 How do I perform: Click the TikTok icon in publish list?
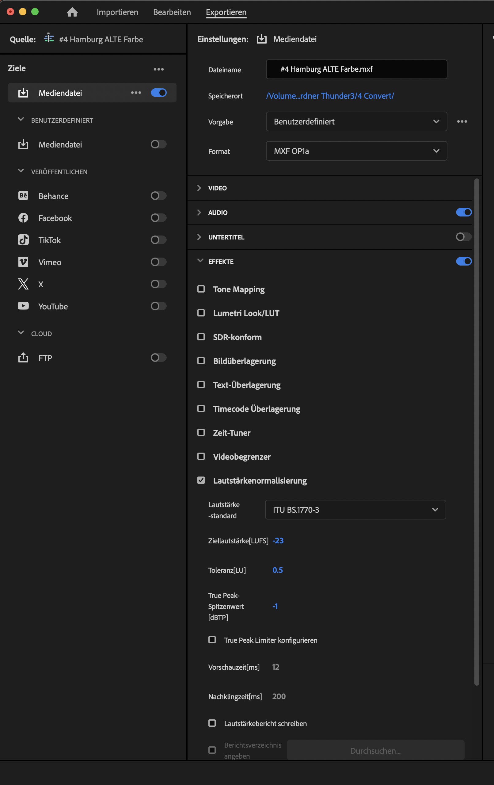point(23,240)
